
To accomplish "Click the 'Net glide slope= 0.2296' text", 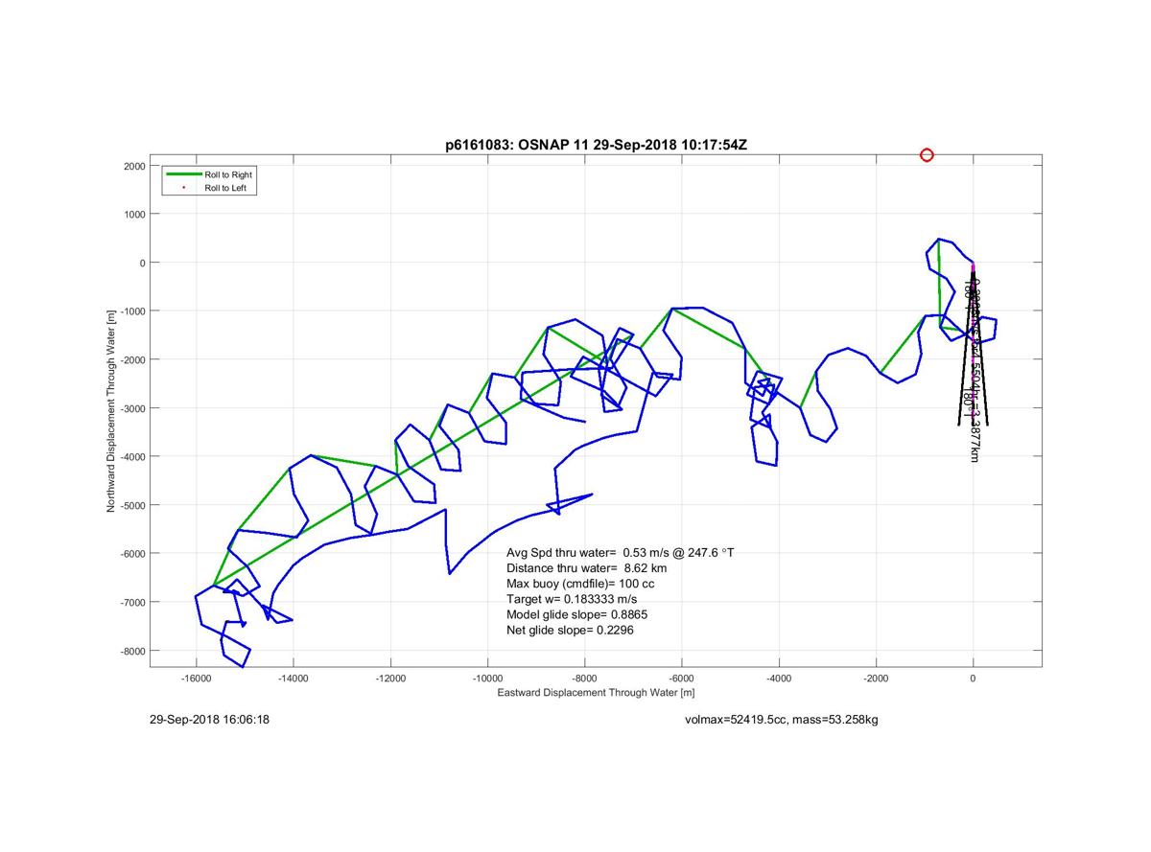I will 570,631.
